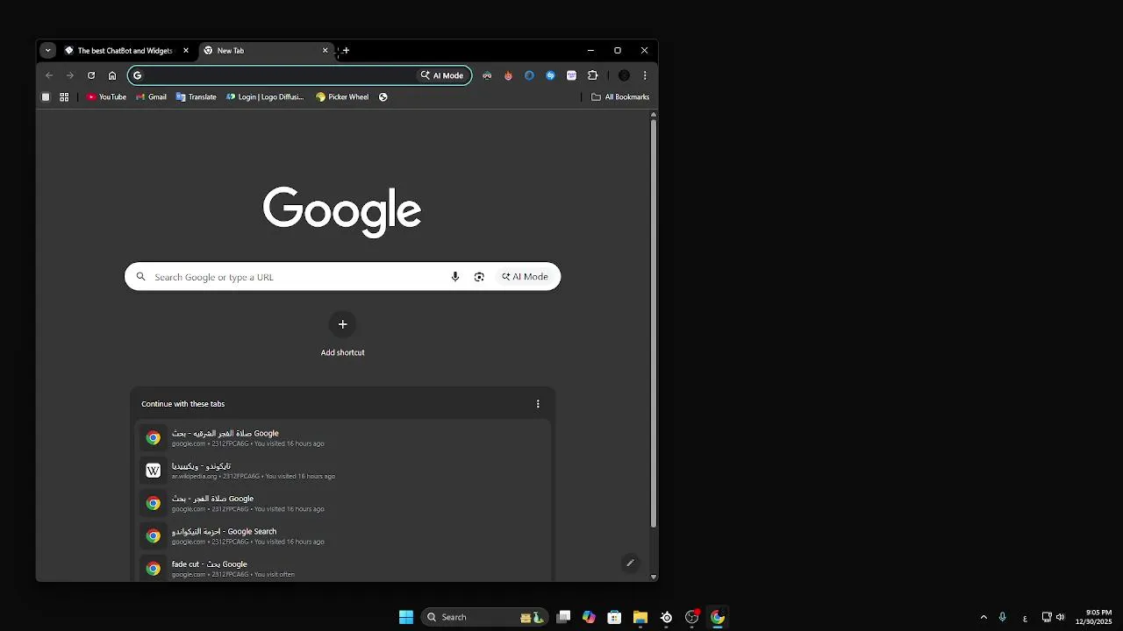
Task: Switch to "The best ChatBot and Widgets" tab
Action: [126, 51]
